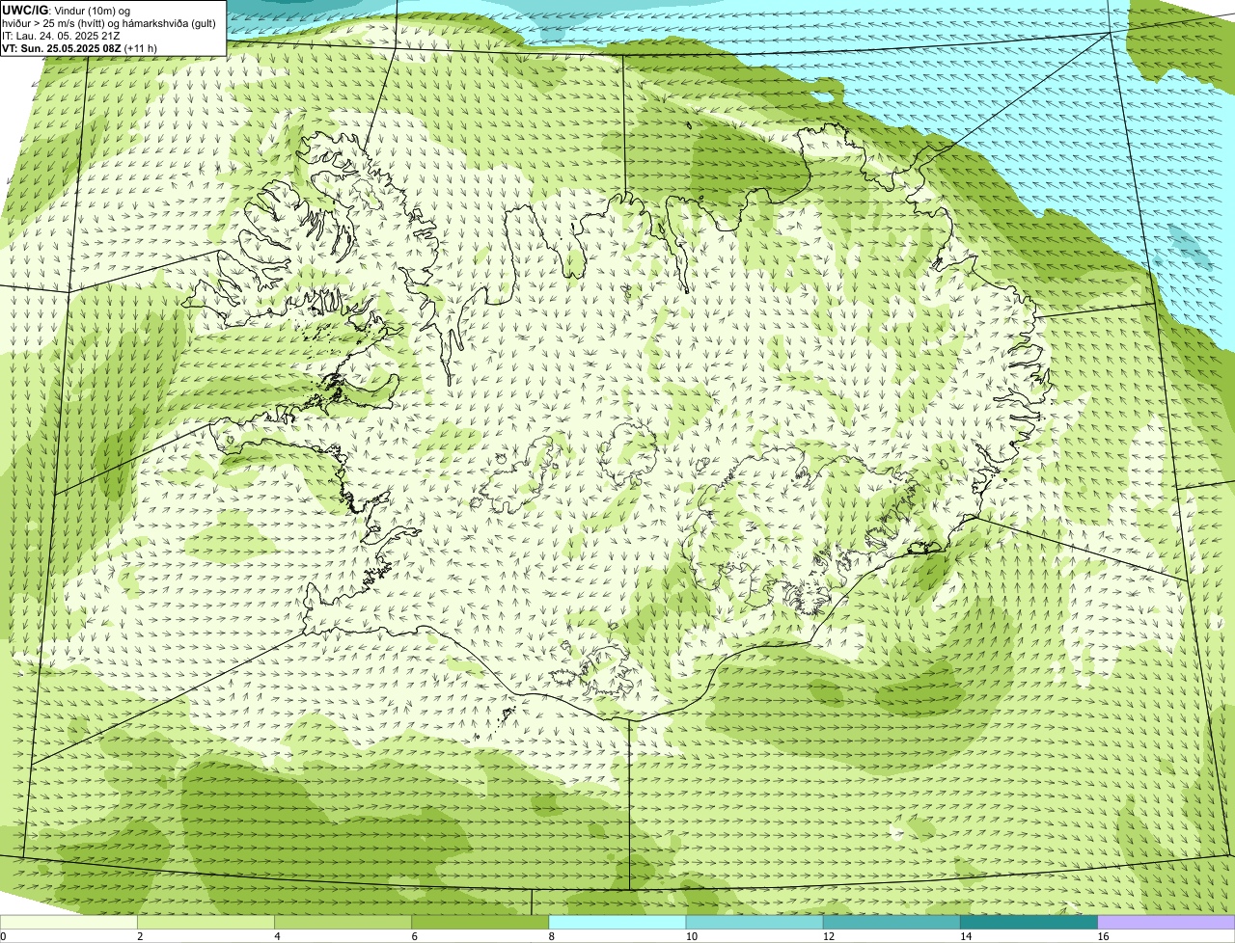
Task: Click the 12–14 m/s teal legend swatch
Action: tap(891, 922)
